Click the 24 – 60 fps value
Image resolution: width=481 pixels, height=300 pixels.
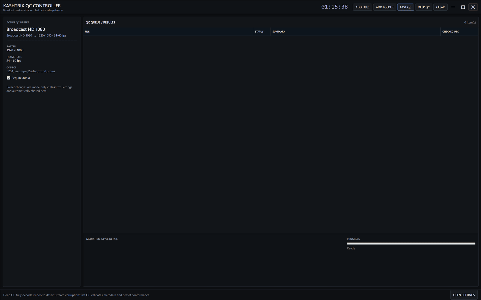coord(14,61)
